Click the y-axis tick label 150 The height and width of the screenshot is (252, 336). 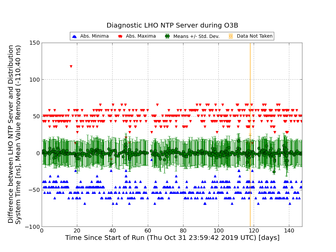35,43
